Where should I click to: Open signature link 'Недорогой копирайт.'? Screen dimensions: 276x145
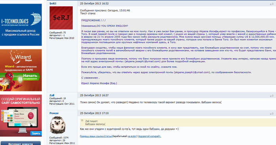(149, 136)
